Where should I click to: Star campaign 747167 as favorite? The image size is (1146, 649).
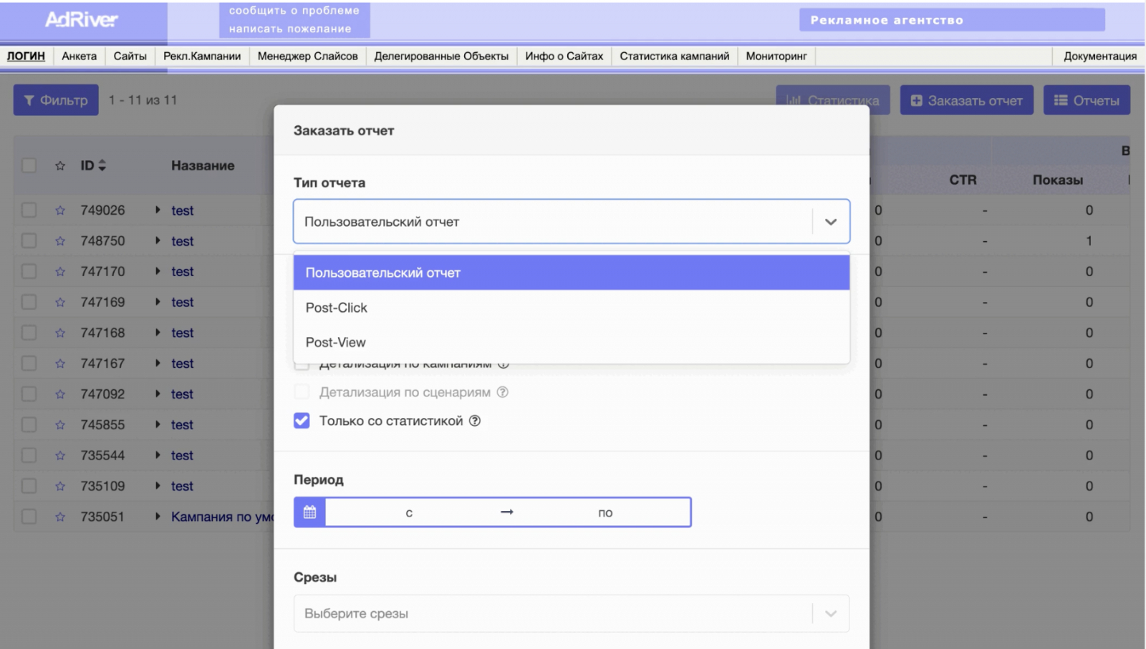pos(60,363)
